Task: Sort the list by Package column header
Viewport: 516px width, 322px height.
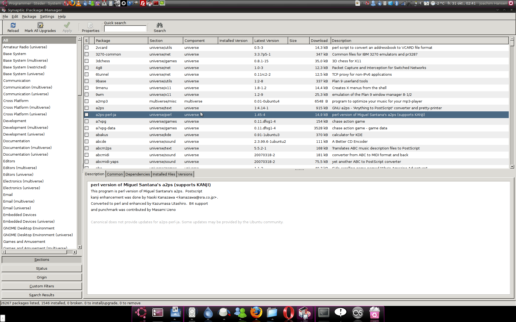Action: (x=121, y=41)
